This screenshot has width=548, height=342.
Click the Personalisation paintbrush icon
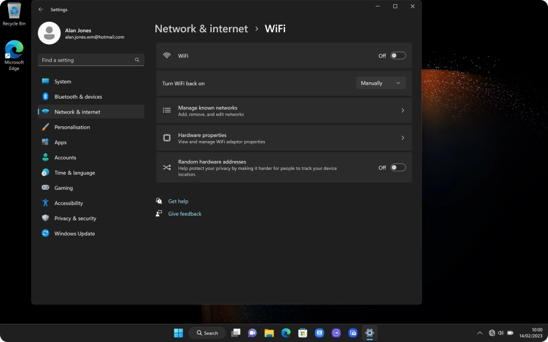(x=45, y=127)
